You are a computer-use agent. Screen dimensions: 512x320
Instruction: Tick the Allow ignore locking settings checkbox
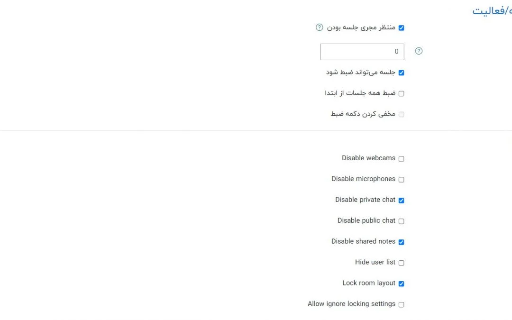(x=401, y=305)
